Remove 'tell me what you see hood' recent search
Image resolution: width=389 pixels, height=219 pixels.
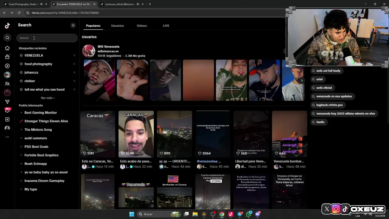74,89
